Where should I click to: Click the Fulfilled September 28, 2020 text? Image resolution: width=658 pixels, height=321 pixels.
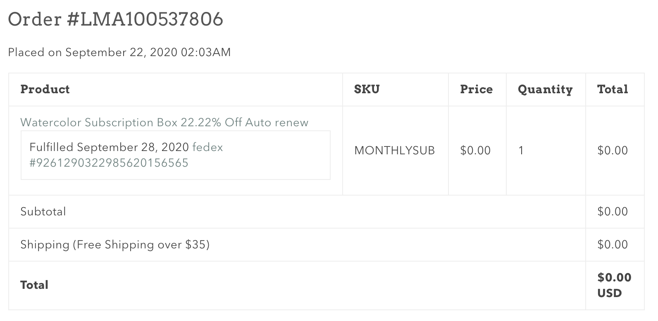[x=109, y=147]
